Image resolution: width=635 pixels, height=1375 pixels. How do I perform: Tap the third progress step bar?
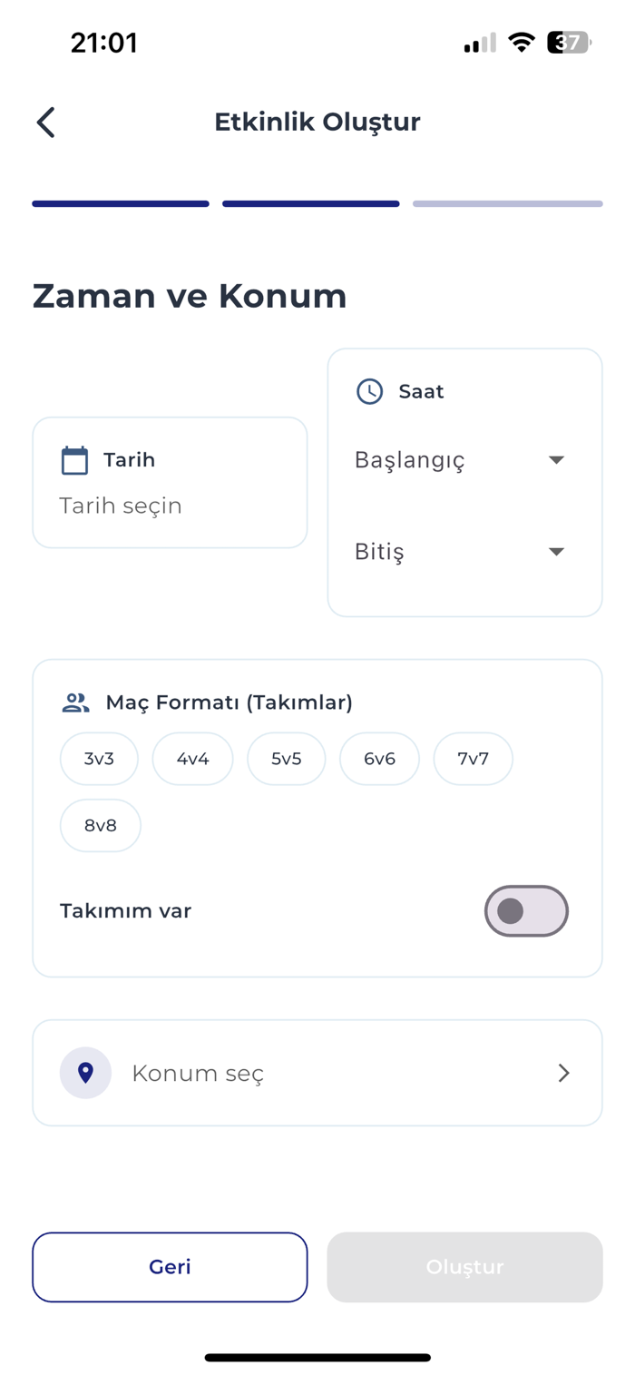pyautogui.click(x=507, y=204)
